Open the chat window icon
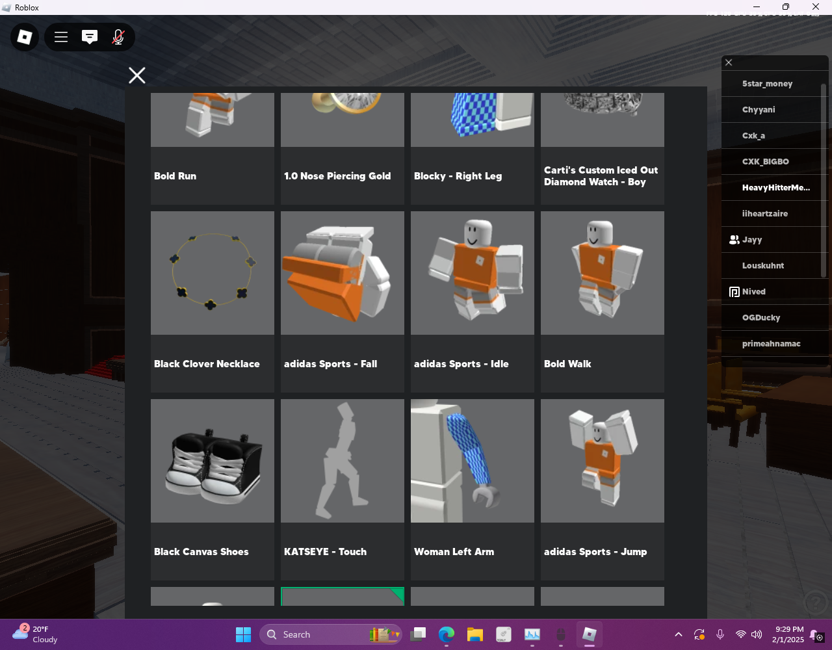This screenshot has width=832, height=650. pos(90,37)
